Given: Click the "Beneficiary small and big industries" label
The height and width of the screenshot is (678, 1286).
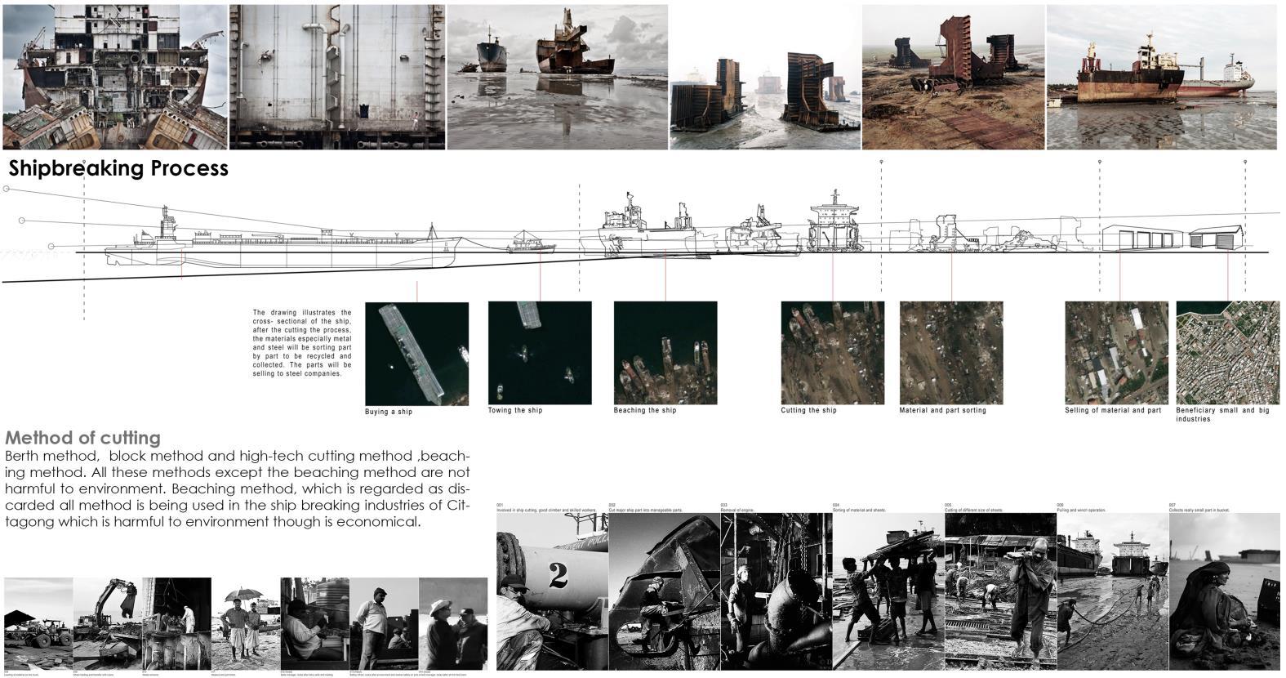Looking at the screenshot, I should 1223,414.
